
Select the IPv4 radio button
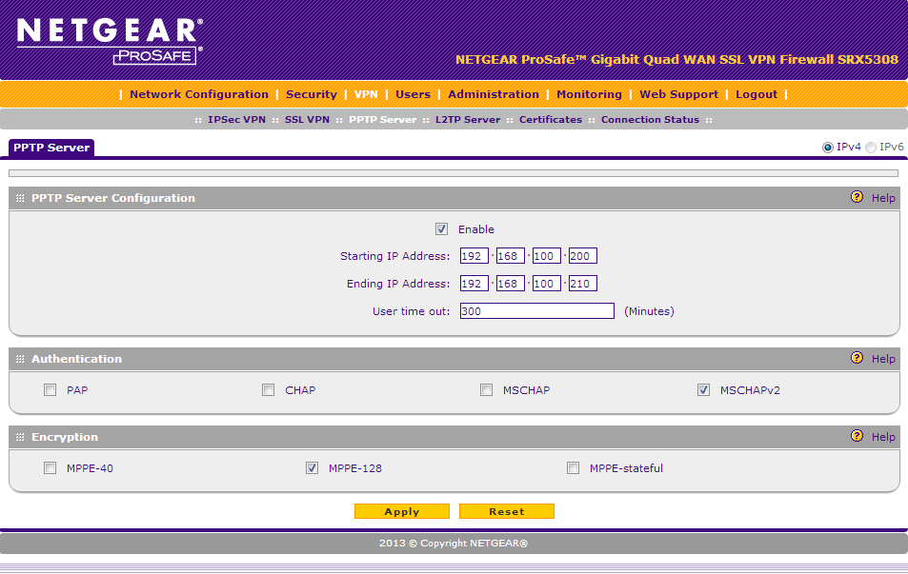coord(828,148)
